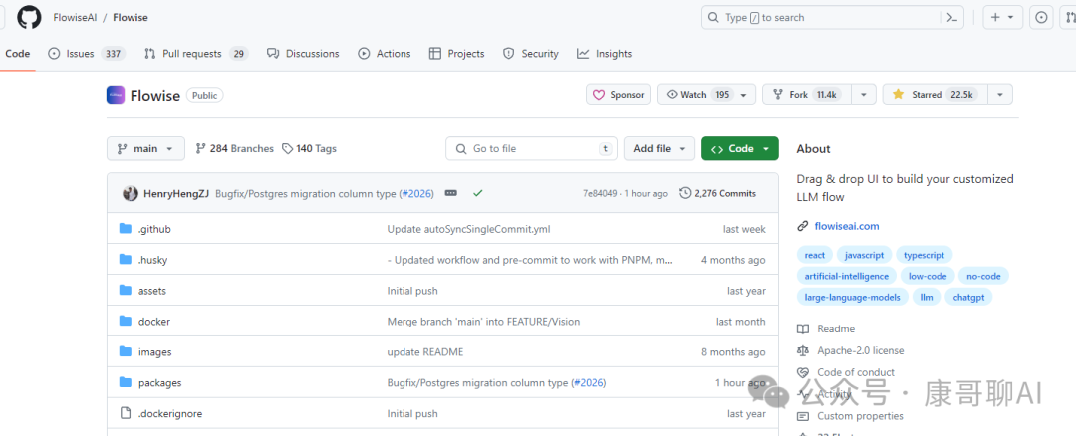The height and width of the screenshot is (436, 1076).
Task: Open the Apache-2.0 license link
Action: click(861, 351)
